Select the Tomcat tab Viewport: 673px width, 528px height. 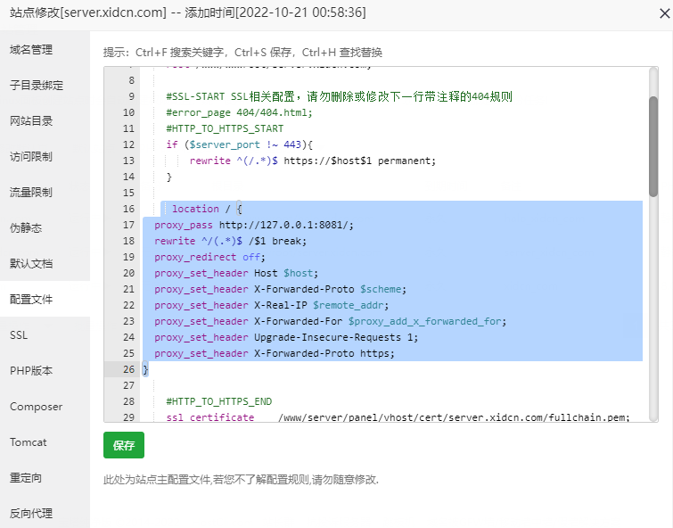[29, 442]
